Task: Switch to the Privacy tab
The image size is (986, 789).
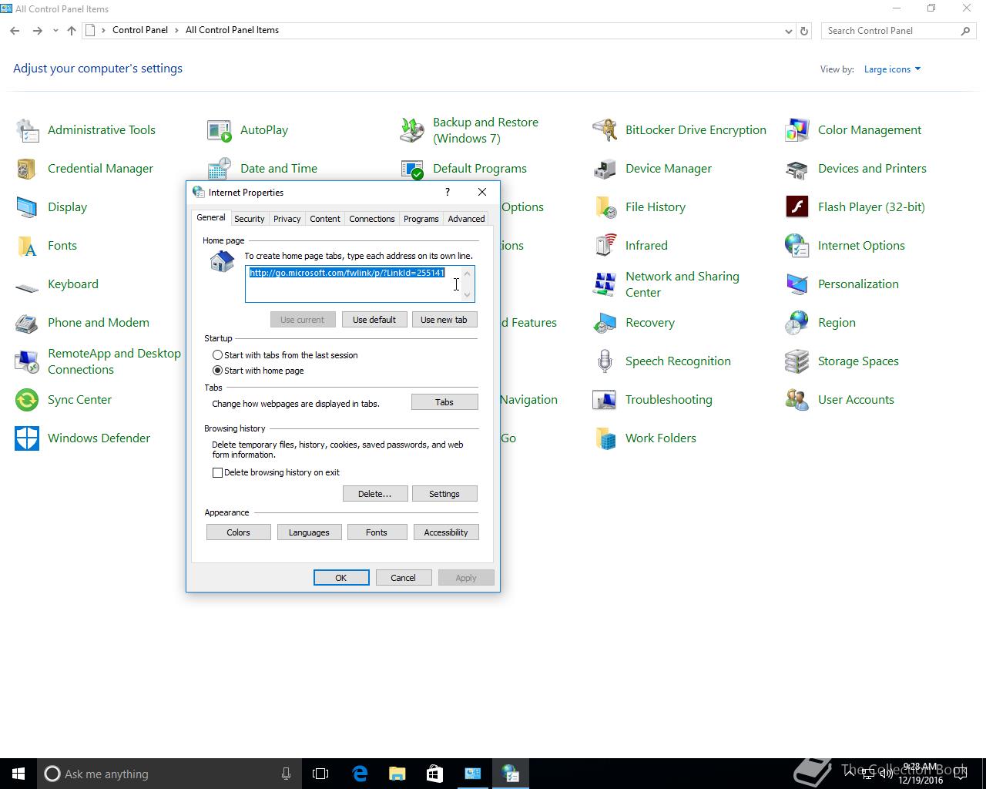Action: click(287, 219)
